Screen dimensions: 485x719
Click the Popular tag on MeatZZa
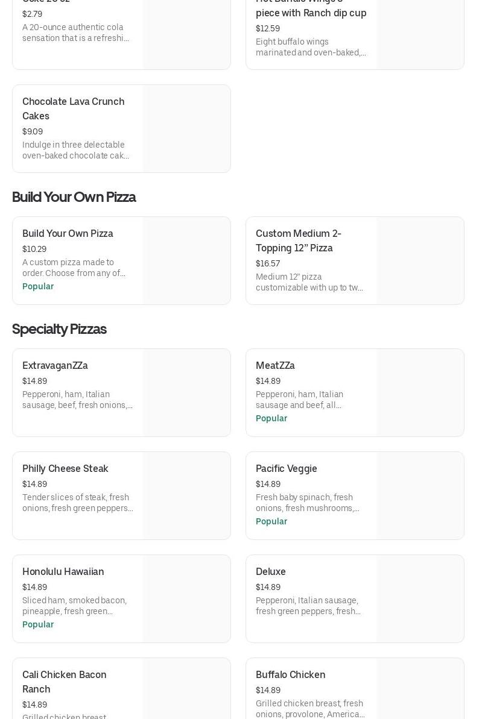271,418
